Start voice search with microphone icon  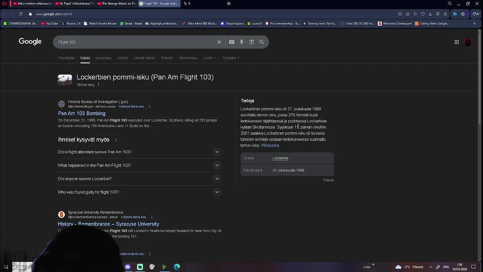(241, 42)
